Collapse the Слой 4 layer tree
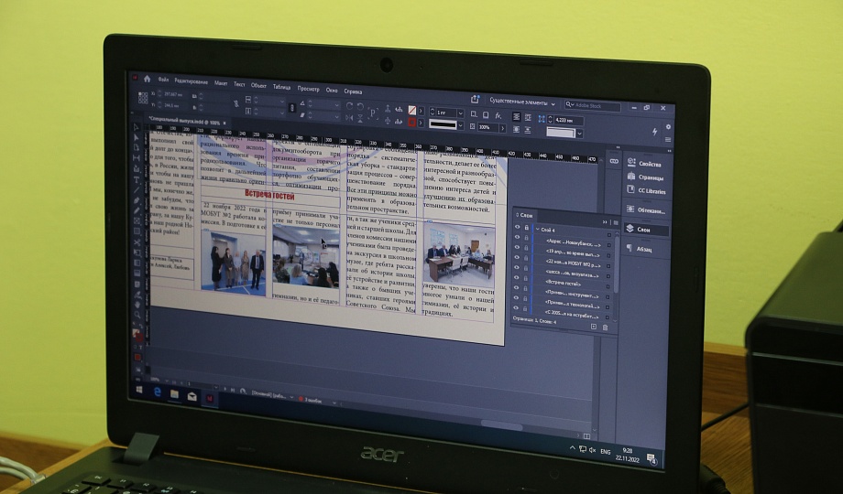 [x=538, y=229]
